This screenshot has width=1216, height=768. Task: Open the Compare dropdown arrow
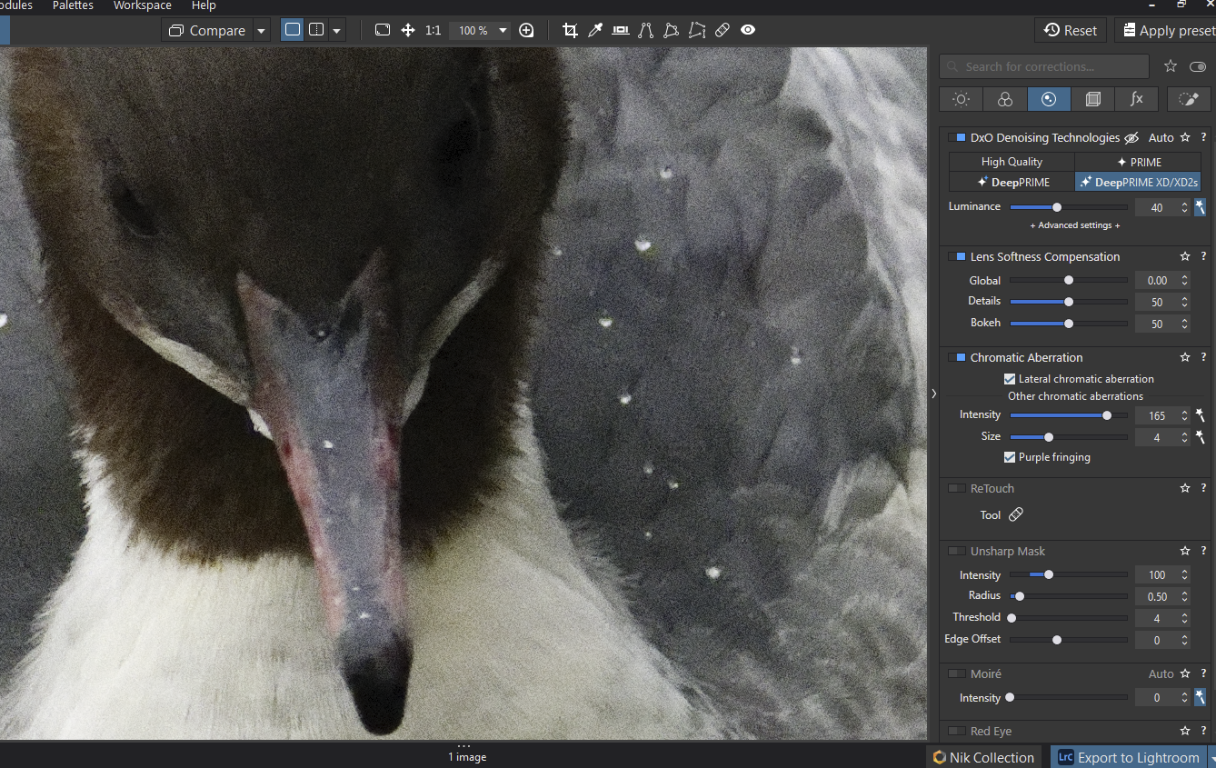[x=262, y=30]
